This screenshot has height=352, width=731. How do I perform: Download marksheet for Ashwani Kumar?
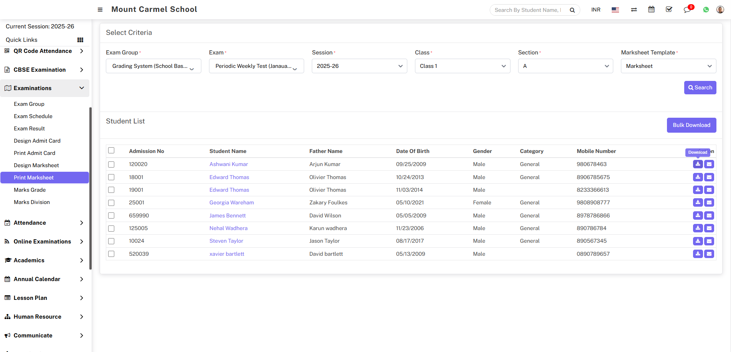tap(698, 164)
